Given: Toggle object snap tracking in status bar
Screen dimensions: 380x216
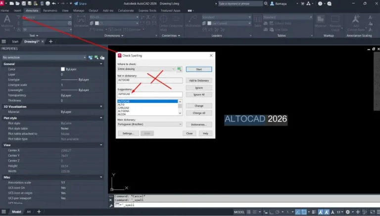Looking at the screenshot, I should coord(298,212).
